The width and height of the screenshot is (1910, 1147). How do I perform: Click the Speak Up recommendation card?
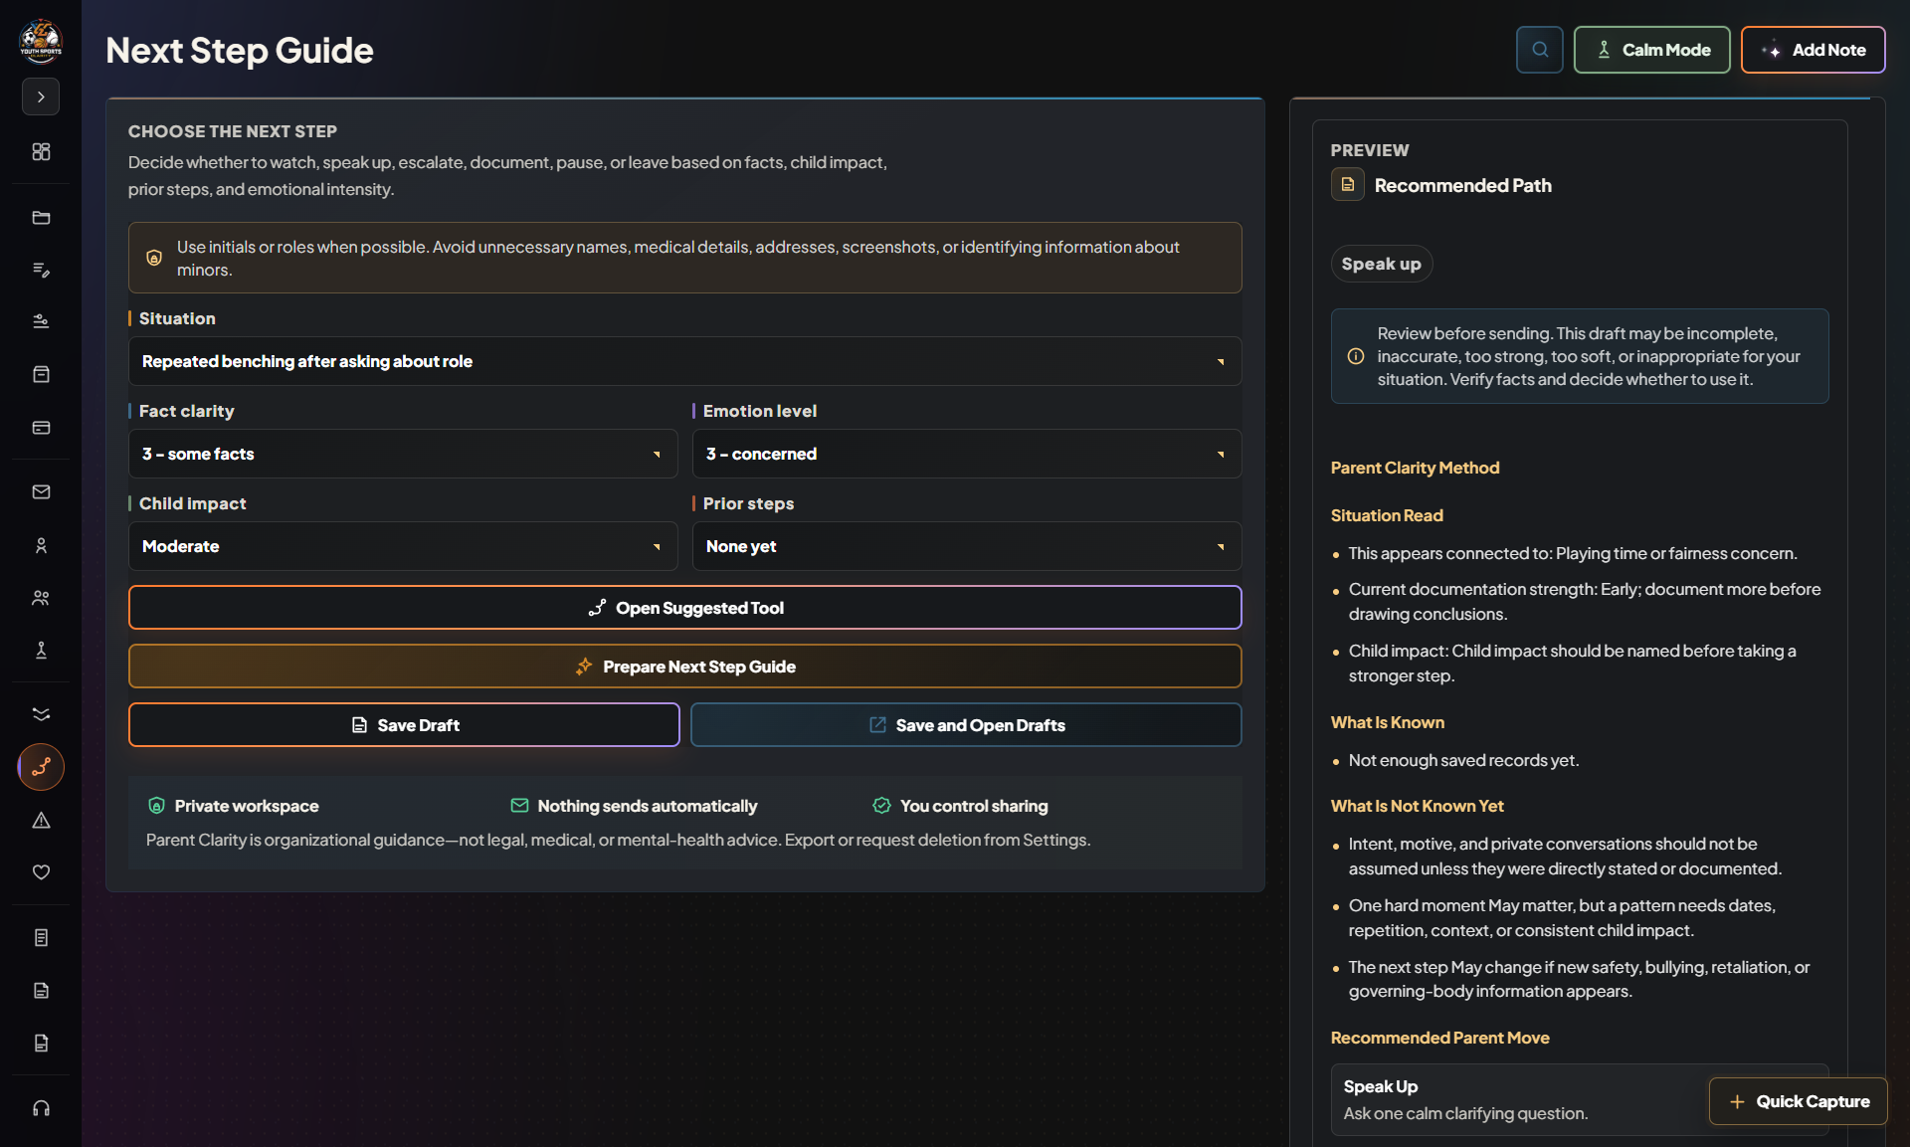1579,1100
